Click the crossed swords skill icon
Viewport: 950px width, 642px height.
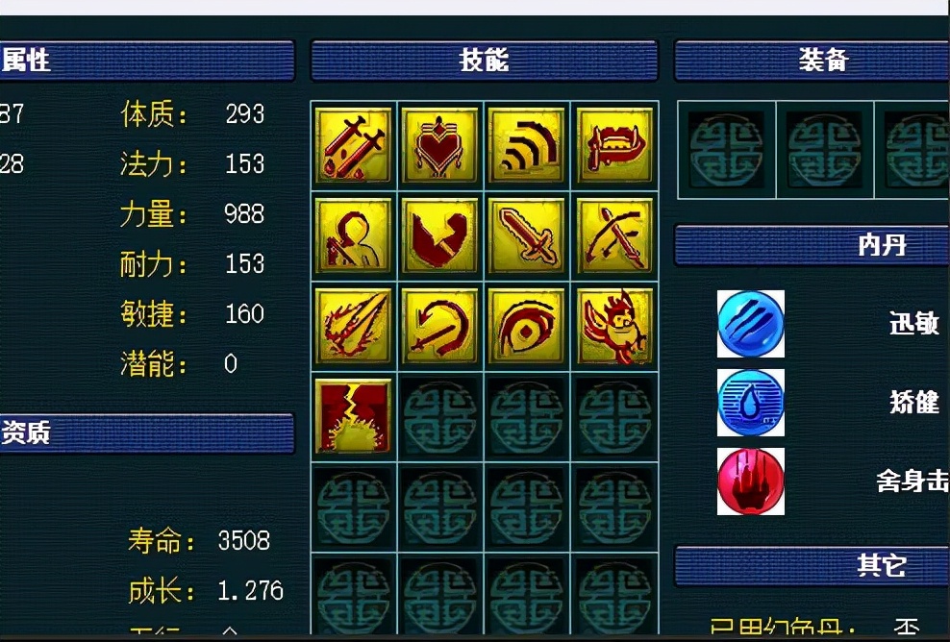(353, 145)
